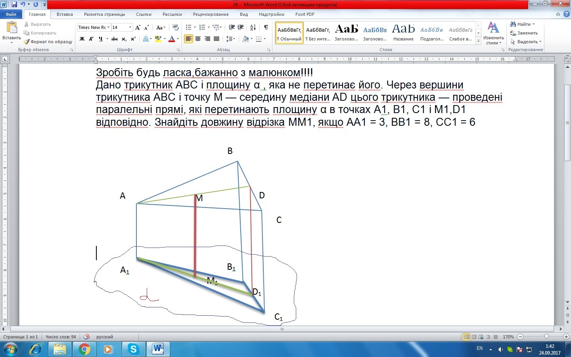
Task: Open Skype from the Windows taskbar
Action: click(133, 349)
